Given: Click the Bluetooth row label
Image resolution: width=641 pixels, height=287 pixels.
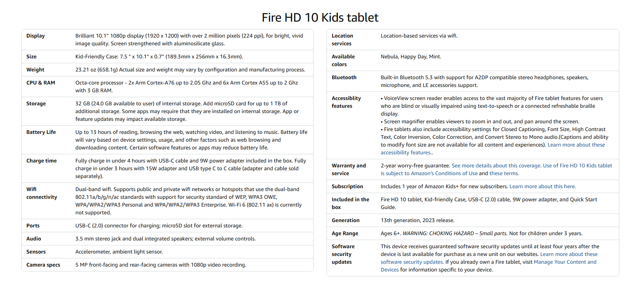Looking at the screenshot, I should click(x=344, y=78).
